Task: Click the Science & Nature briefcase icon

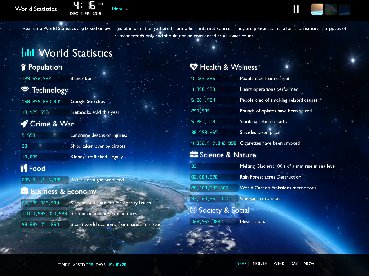Action: 194,154
